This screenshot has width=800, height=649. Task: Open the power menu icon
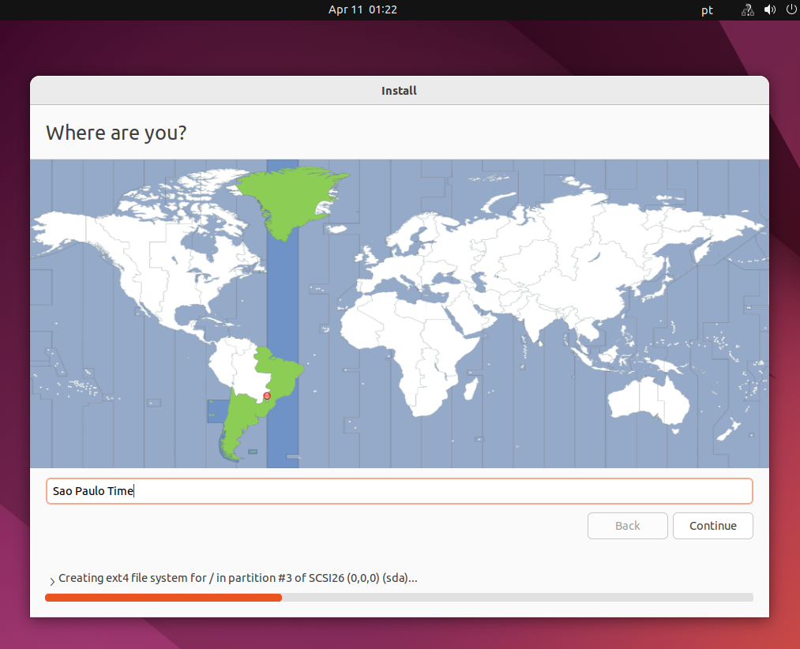(791, 9)
